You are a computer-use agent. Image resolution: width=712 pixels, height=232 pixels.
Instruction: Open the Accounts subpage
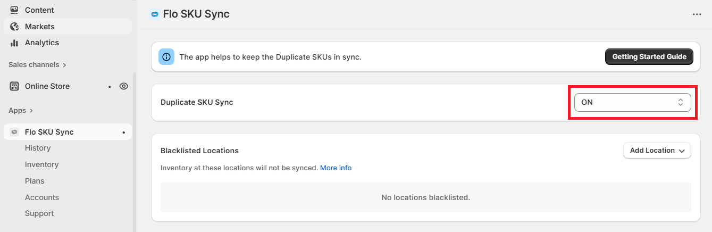tap(42, 197)
